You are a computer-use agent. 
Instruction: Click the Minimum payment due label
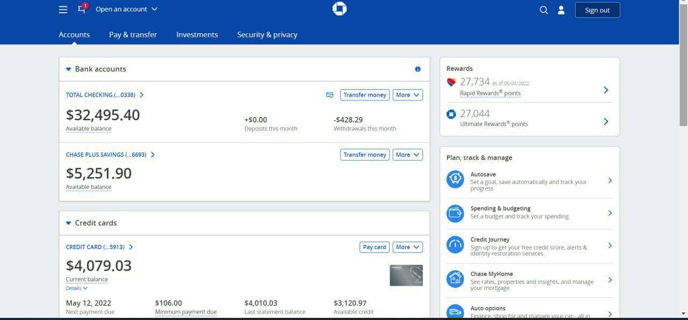pyautogui.click(x=186, y=312)
